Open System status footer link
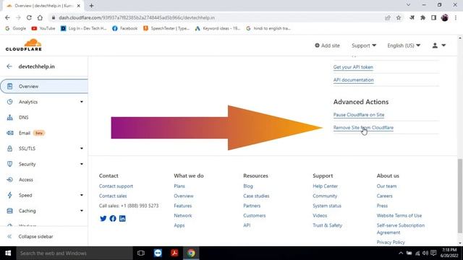The image size is (463, 260). pyautogui.click(x=327, y=206)
